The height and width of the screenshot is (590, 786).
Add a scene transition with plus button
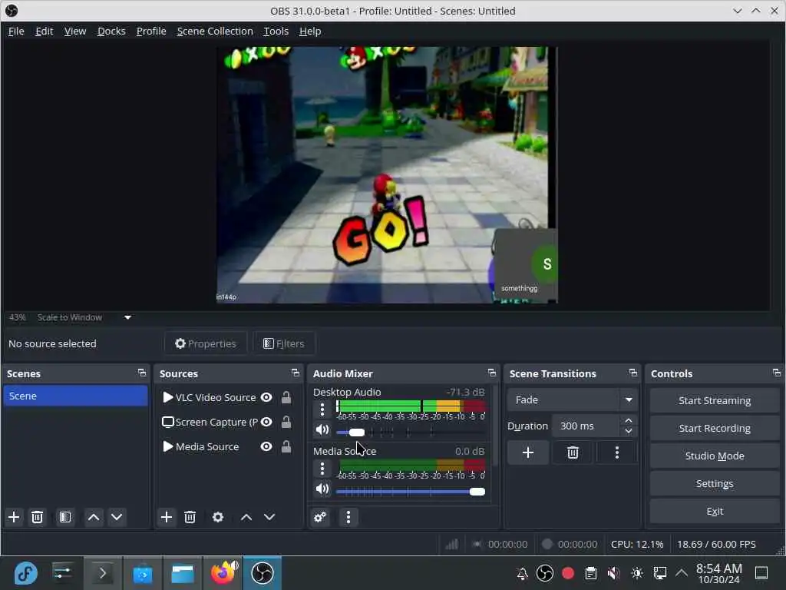pyautogui.click(x=528, y=453)
